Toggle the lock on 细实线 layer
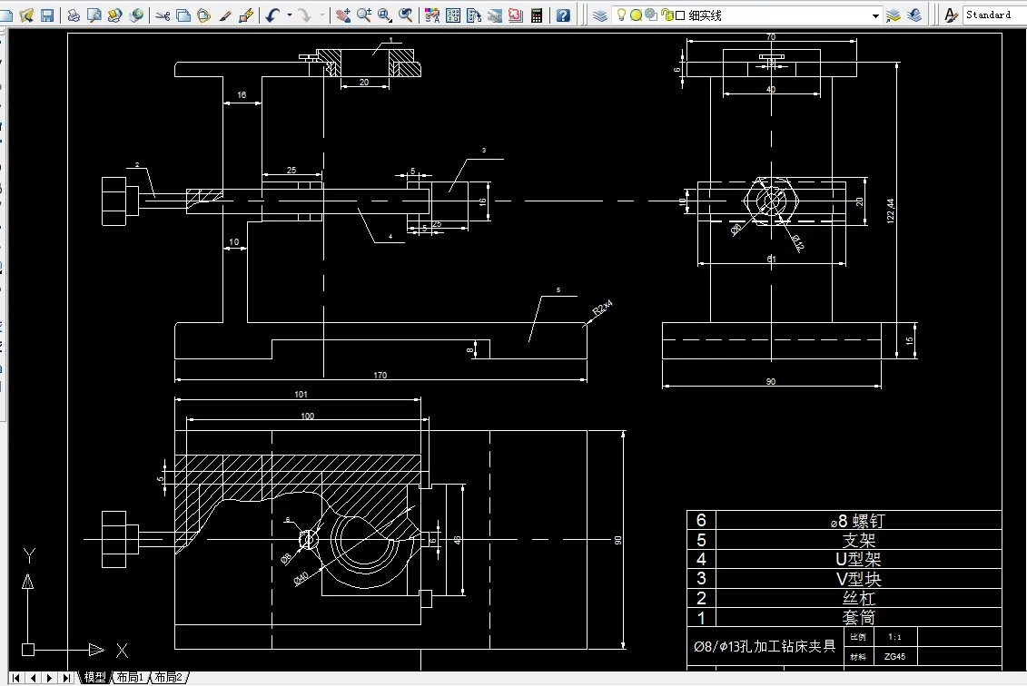 [667, 15]
